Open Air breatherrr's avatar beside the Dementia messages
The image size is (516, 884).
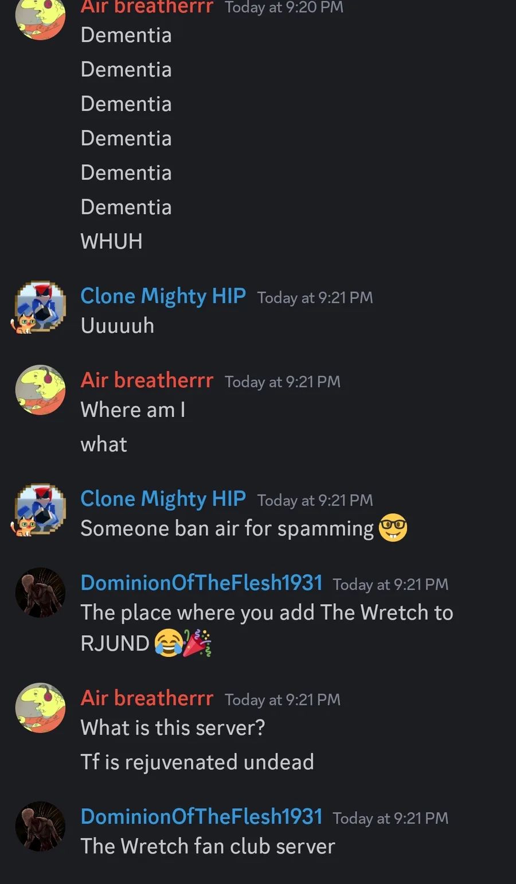(x=40, y=17)
